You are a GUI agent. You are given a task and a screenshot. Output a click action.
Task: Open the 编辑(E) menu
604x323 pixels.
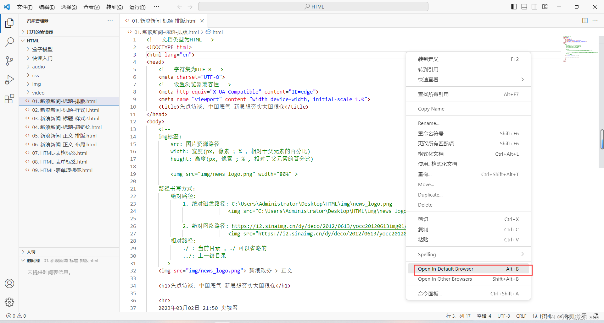47,7
